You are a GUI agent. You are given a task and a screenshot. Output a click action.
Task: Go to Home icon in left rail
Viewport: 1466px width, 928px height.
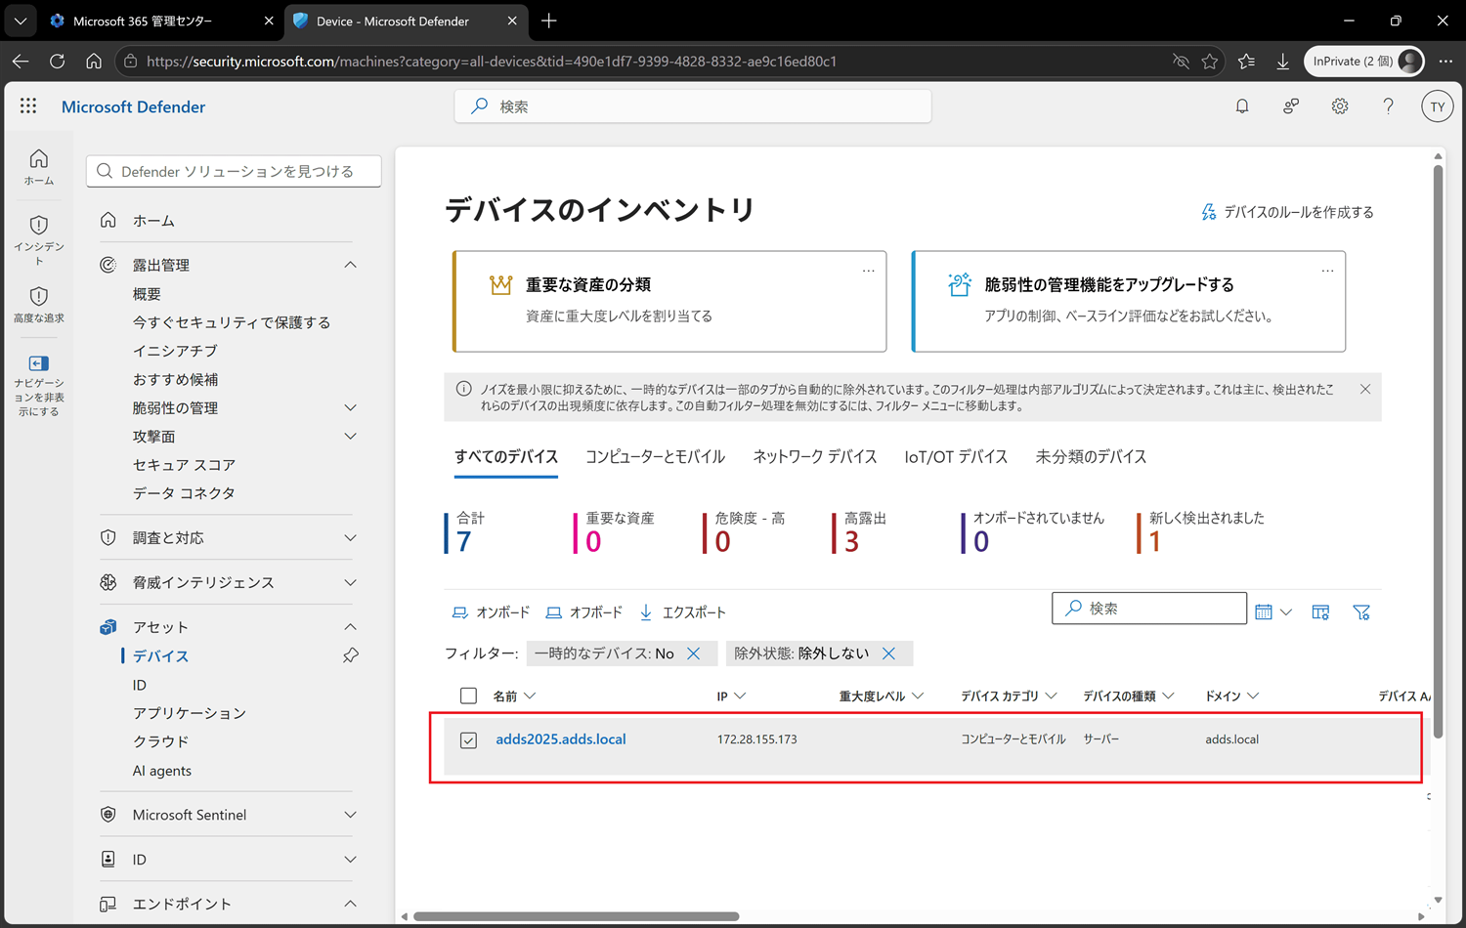(39, 166)
